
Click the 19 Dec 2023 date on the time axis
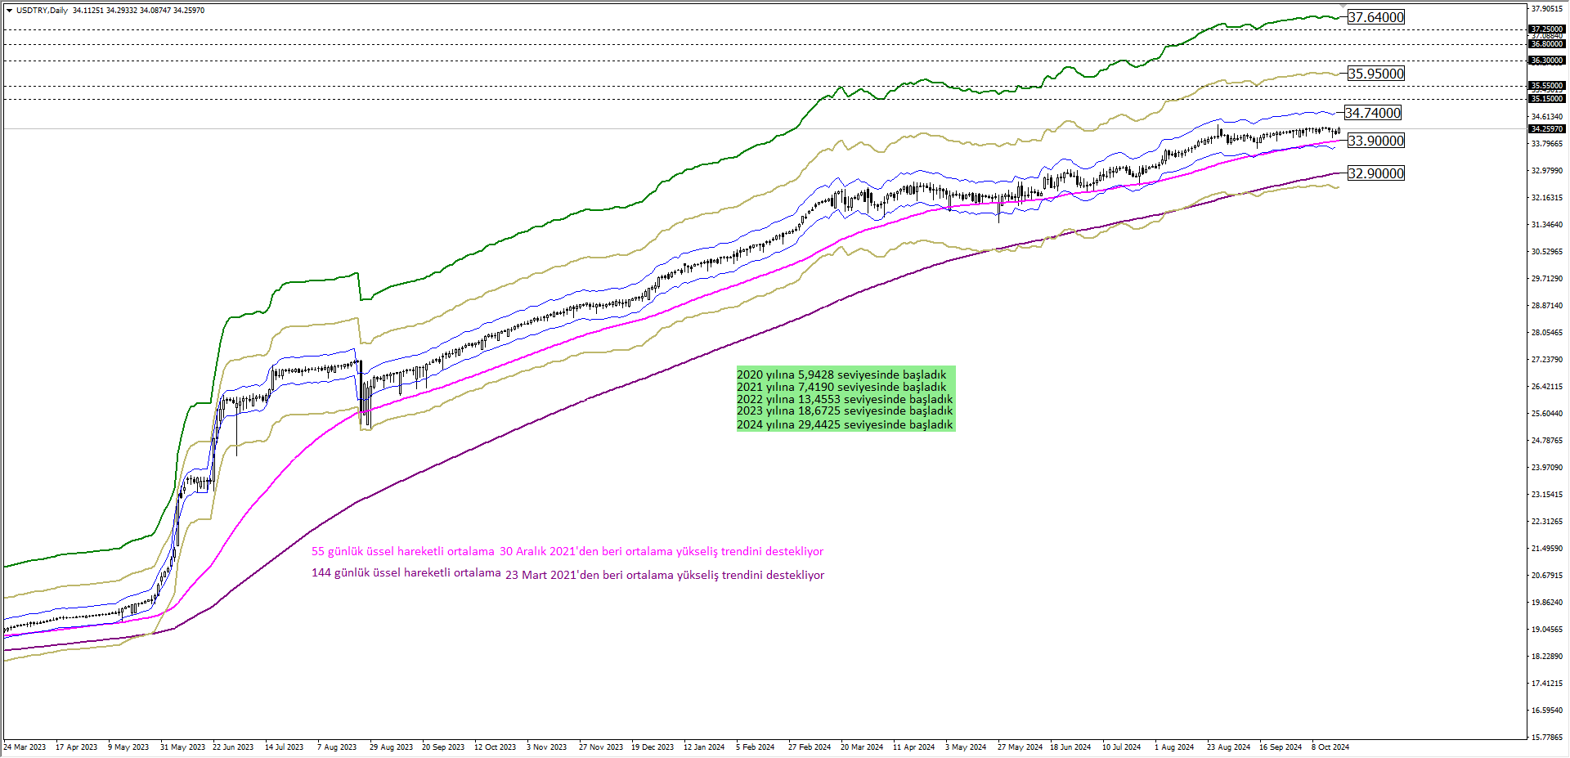tap(652, 747)
